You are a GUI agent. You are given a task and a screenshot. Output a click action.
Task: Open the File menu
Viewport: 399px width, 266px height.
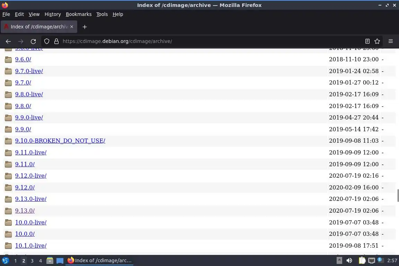click(6, 14)
